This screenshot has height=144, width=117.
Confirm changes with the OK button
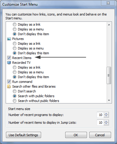(76, 135)
